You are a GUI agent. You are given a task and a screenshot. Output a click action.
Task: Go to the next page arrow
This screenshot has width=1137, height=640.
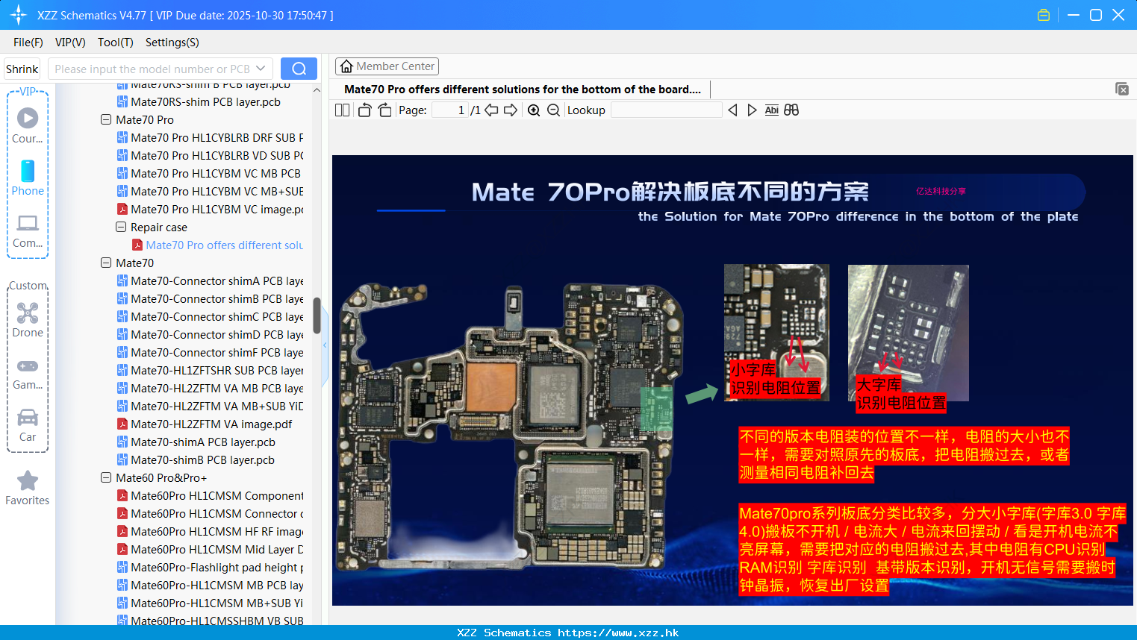tap(511, 110)
